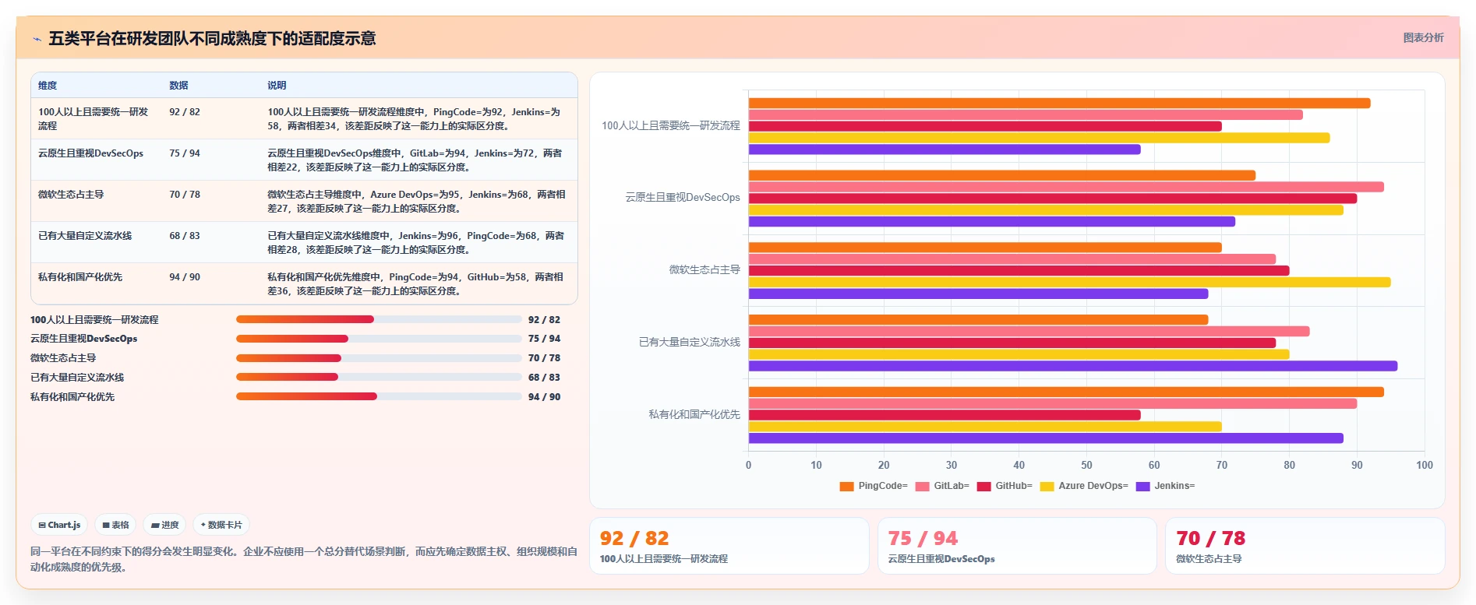The height and width of the screenshot is (605, 1476).
Task: Click purple Jenkins bar for 100人以上且需要统一研发流程
Action: pos(945,149)
